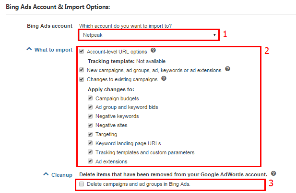296x193 pixels.
Task: Toggle Tracking templates and custom parameters
Action: pyautogui.click(x=90, y=152)
